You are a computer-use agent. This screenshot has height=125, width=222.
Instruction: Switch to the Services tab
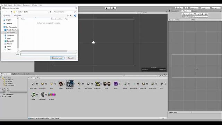click(195, 11)
